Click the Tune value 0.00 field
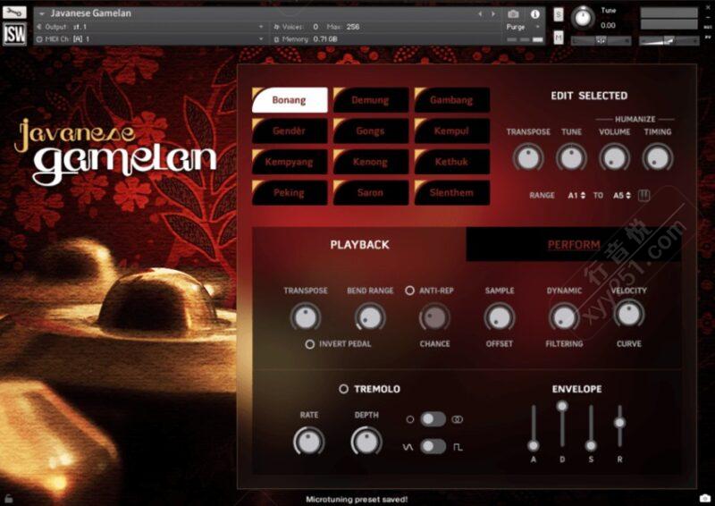 pyautogui.click(x=608, y=26)
